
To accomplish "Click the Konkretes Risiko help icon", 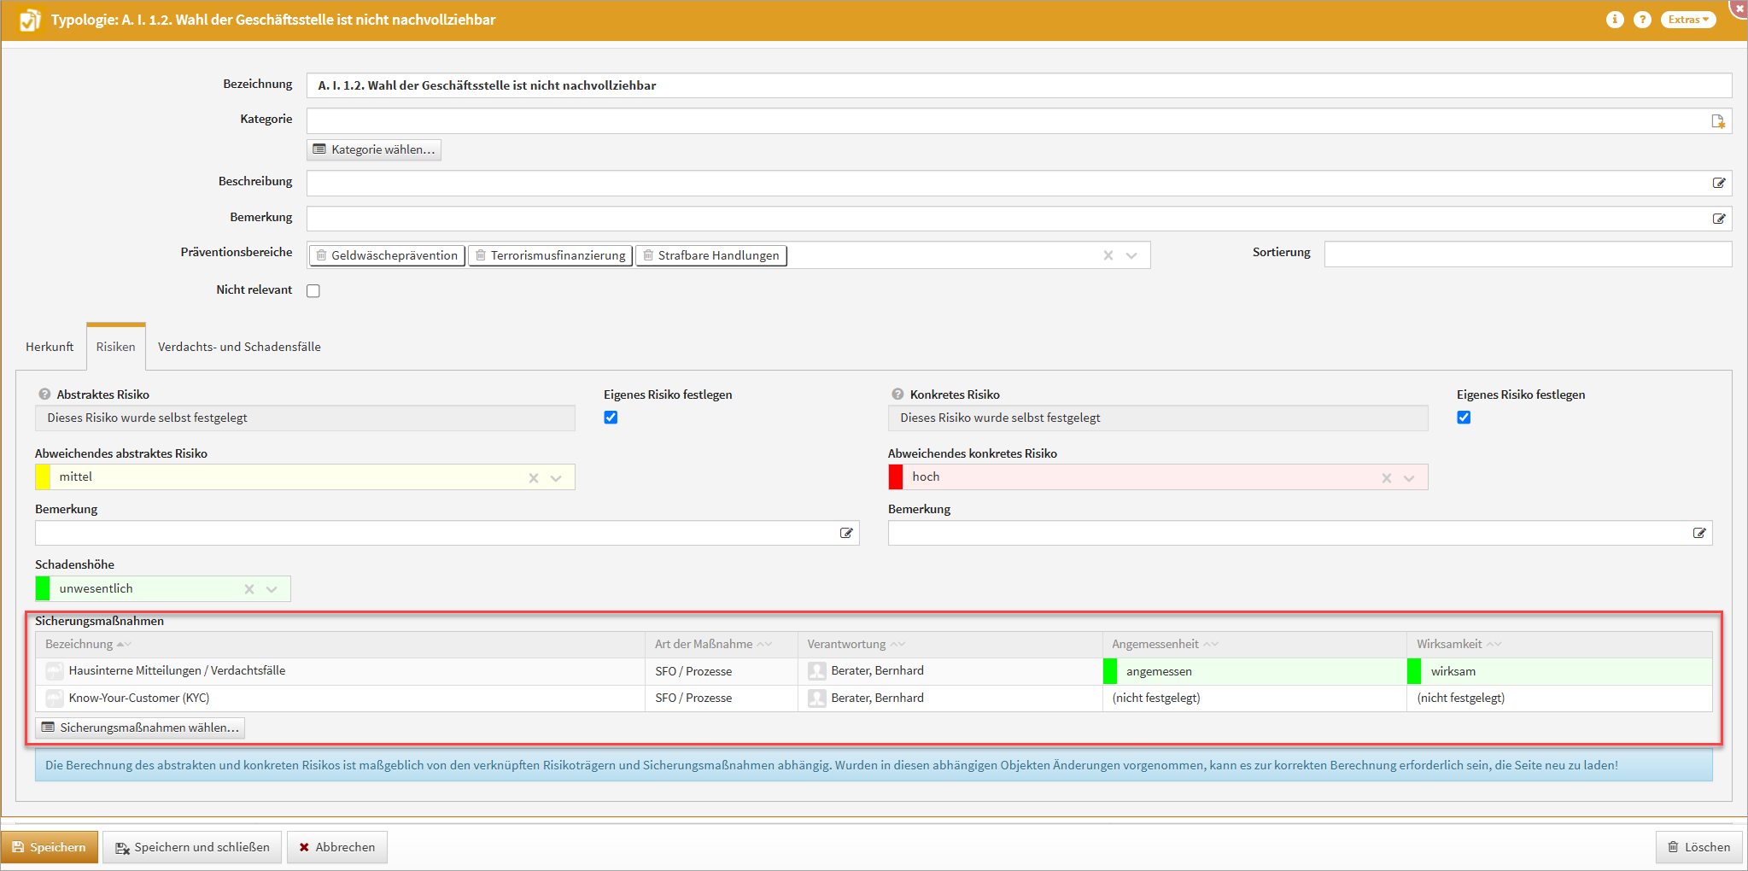I will pyautogui.click(x=897, y=395).
